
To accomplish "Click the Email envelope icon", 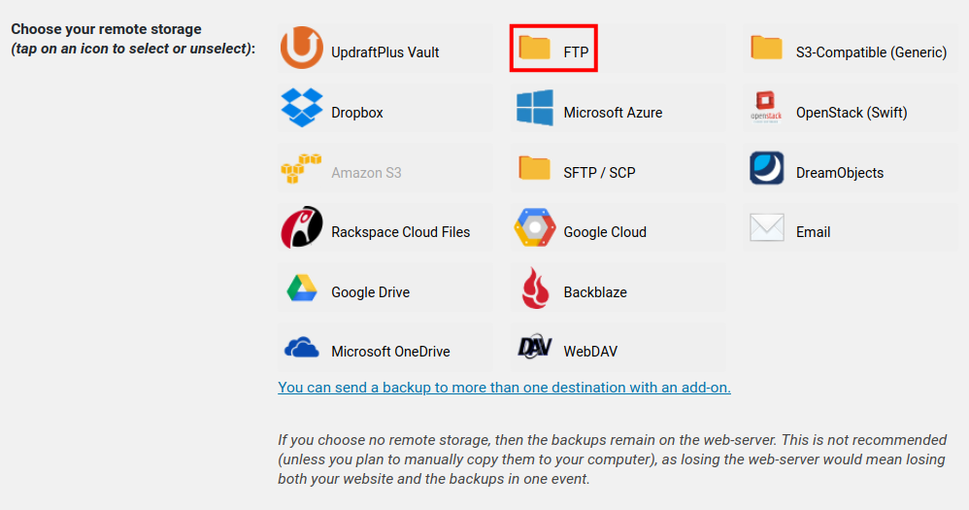I will click(x=766, y=229).
